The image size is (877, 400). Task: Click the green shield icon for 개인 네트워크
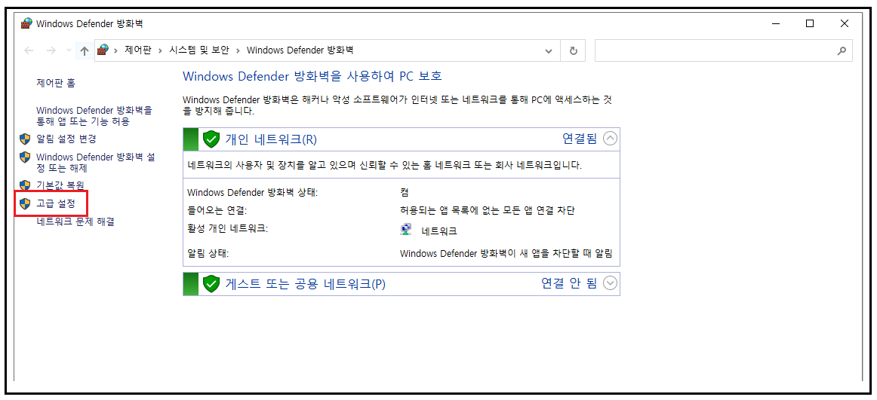(211, 139)
